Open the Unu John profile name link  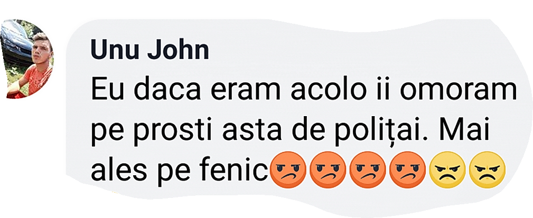coord(150,51)
